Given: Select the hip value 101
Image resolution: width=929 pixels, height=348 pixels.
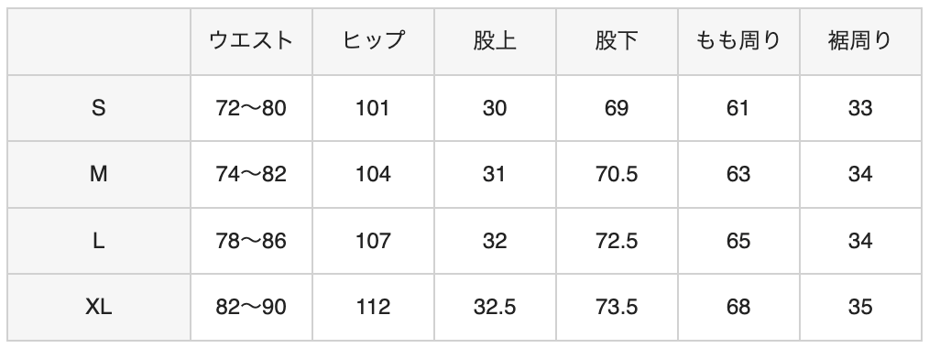Looking at the screenshot, I should coord(373,108).
